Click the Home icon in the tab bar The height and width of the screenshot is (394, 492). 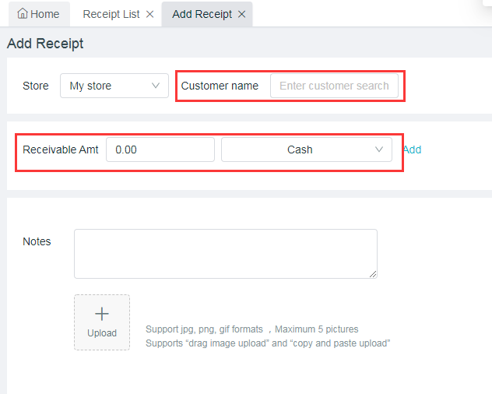tap(22, 14)
